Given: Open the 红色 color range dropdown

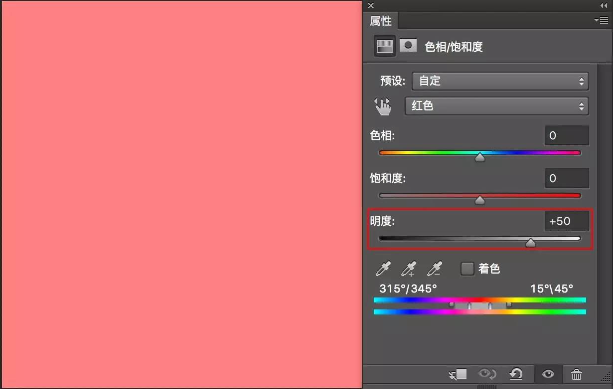Looking at the screenshot, I should (x=496, y=106).
